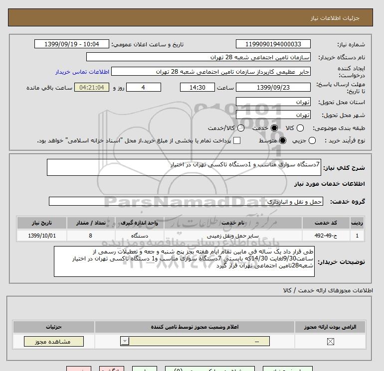The width and height of the screenshot is (384, 371).
Task: Click the مشاهده مجوز button
Action: [x=54, y=342]
